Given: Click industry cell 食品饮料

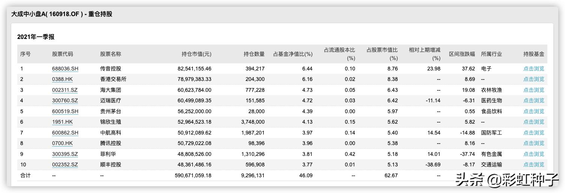Looking at the screenshot, I should point(491,111).
